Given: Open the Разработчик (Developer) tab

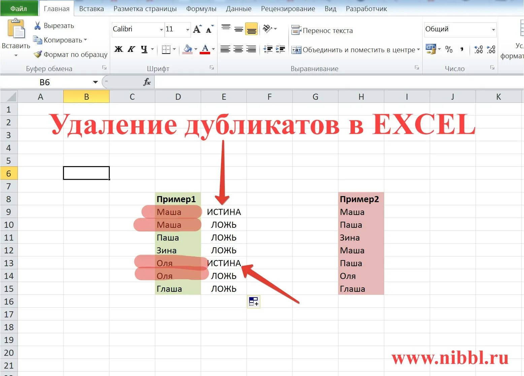Looking at the screenshot, I should [x=366, y=9].
